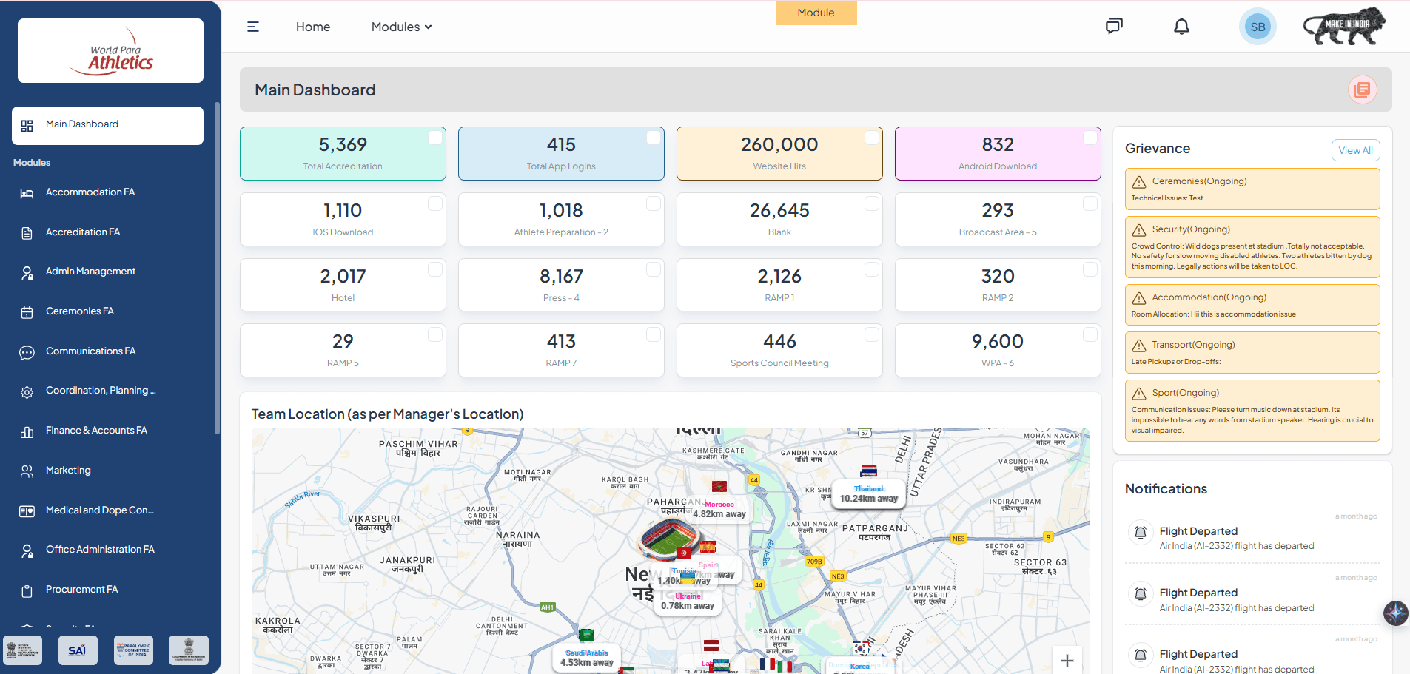Open Accommodation FA module in sidebar

point(90,192)
